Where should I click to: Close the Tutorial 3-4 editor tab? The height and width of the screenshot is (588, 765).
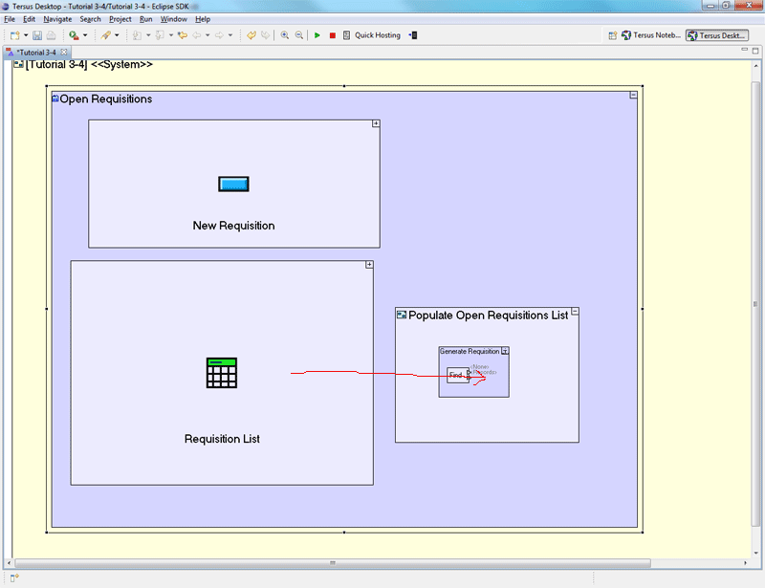click(x=65, y=52)
